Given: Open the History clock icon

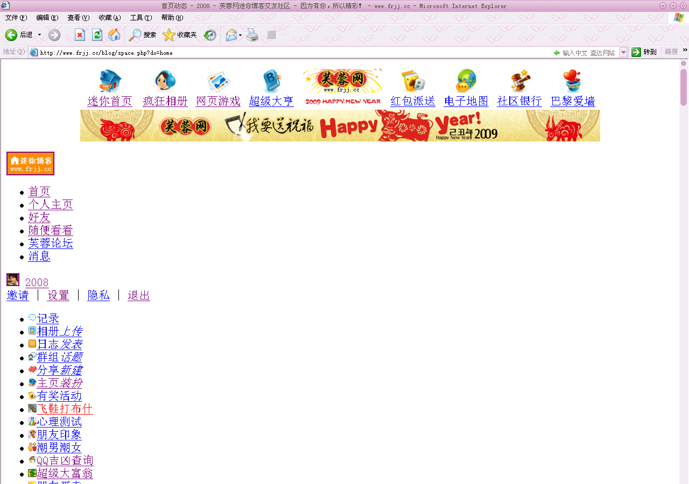Looking at the screenshot, I should 210,35.
